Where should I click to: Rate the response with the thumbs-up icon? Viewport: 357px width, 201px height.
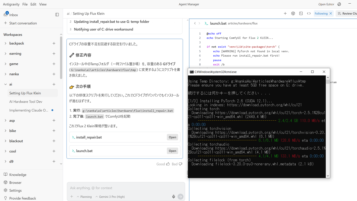(x=168, y=164)
